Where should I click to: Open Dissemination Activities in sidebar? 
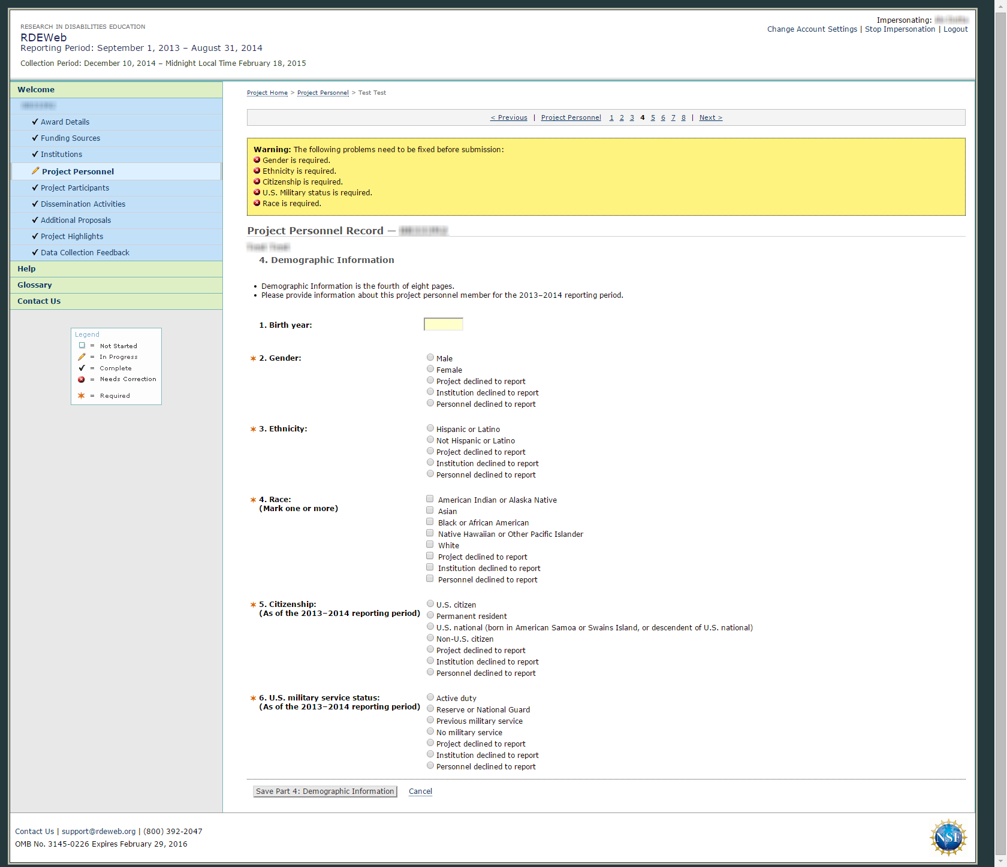coord(83,204)
